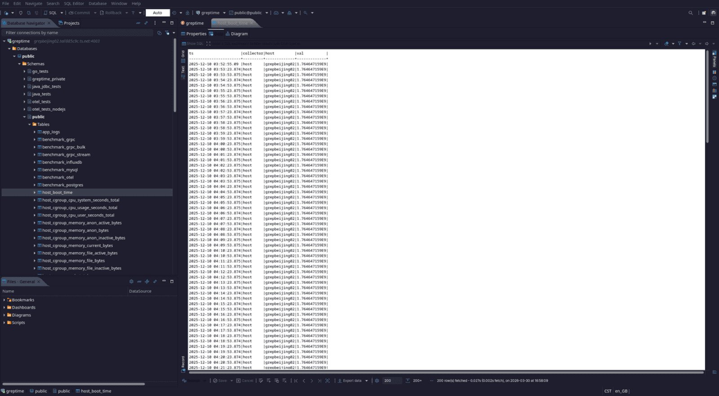This screenshot has height=396, width=719.
Task: Click the Files panel settings gear icon
Action: tap(131, 282)
